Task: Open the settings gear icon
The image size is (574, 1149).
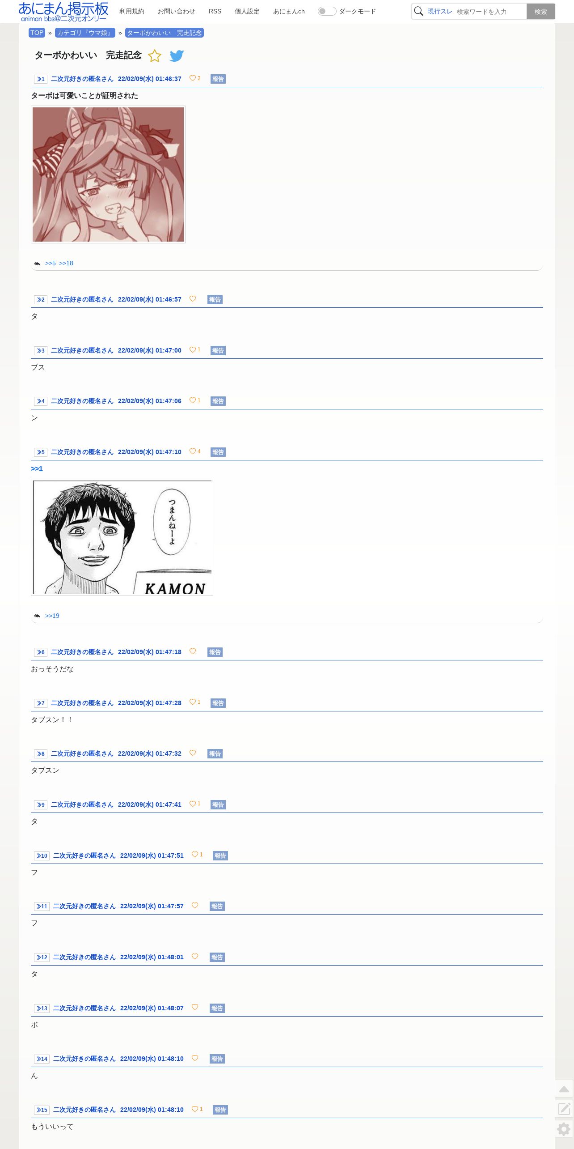Action: tap(564, 1129)
